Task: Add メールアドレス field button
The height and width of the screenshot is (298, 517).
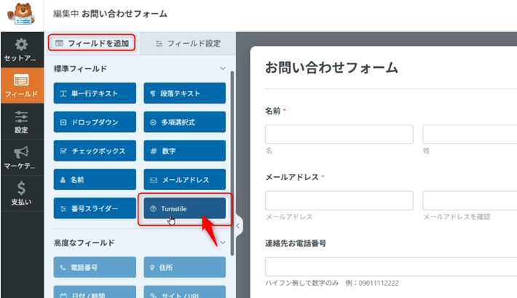Action: (185, 179)
